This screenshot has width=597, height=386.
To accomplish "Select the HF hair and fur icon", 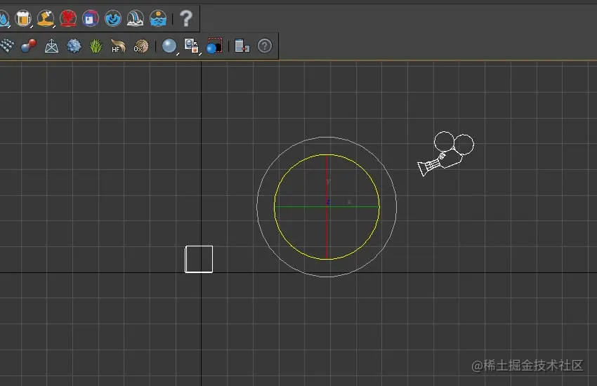I will pos(118,46).
